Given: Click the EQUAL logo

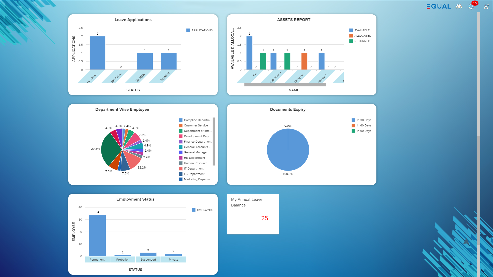Looking at the screenshot, I should 439,6.
